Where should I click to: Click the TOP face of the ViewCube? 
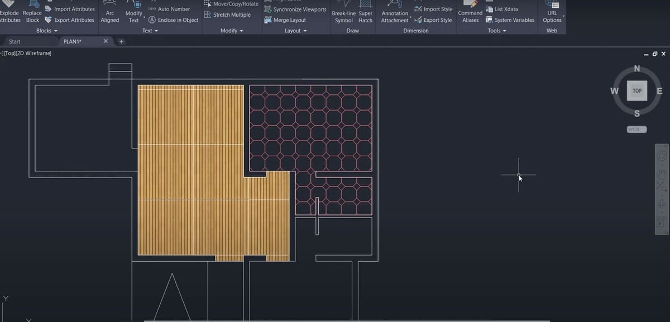click(x=637, y=91)
